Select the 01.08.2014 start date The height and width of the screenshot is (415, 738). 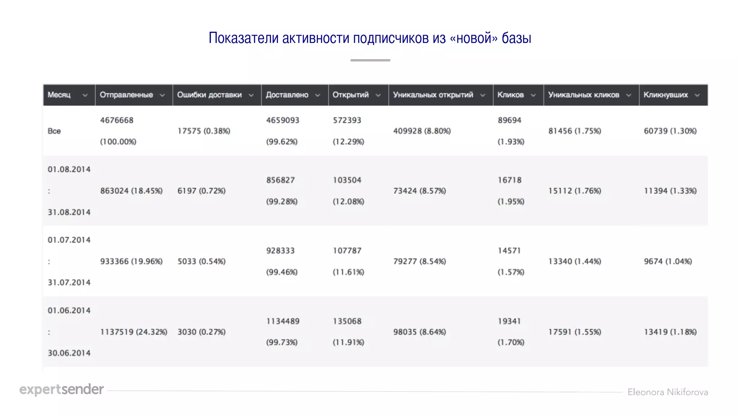[69, 169]
